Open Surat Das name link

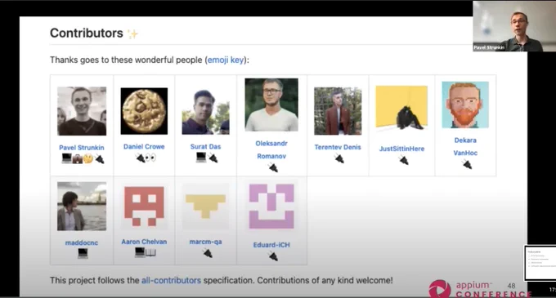pyautogui.click(x=206, y=146)
